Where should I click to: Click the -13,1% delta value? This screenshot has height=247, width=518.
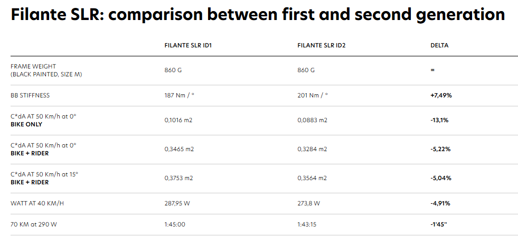pos(440,120)
